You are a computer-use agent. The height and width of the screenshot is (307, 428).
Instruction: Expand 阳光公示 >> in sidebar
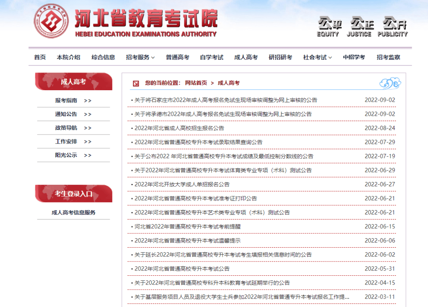73,155
